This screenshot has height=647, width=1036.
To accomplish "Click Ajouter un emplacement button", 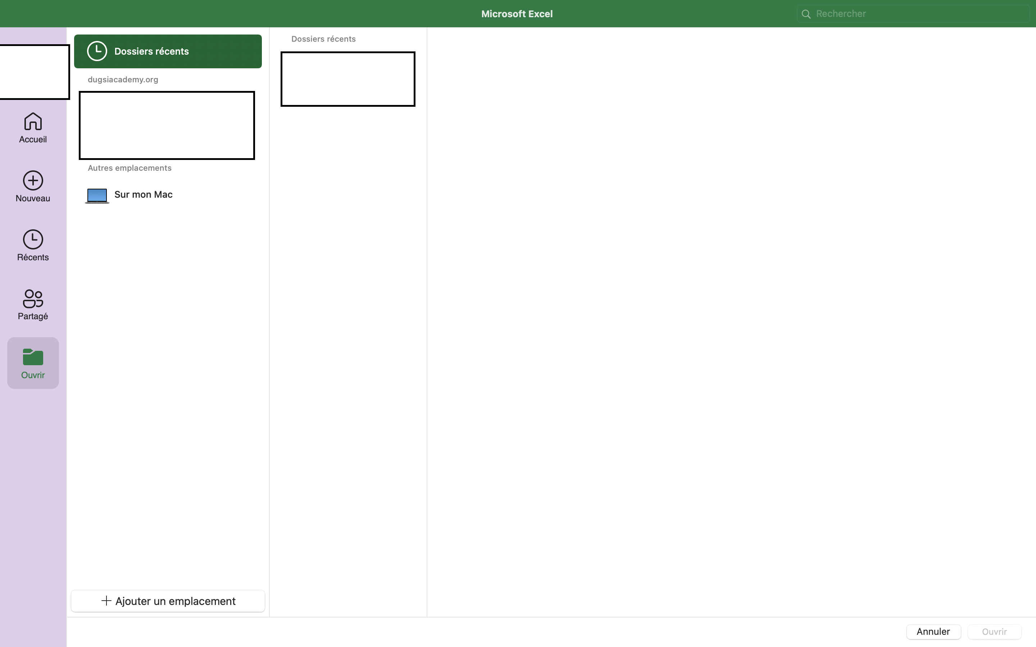I will 168,601.
